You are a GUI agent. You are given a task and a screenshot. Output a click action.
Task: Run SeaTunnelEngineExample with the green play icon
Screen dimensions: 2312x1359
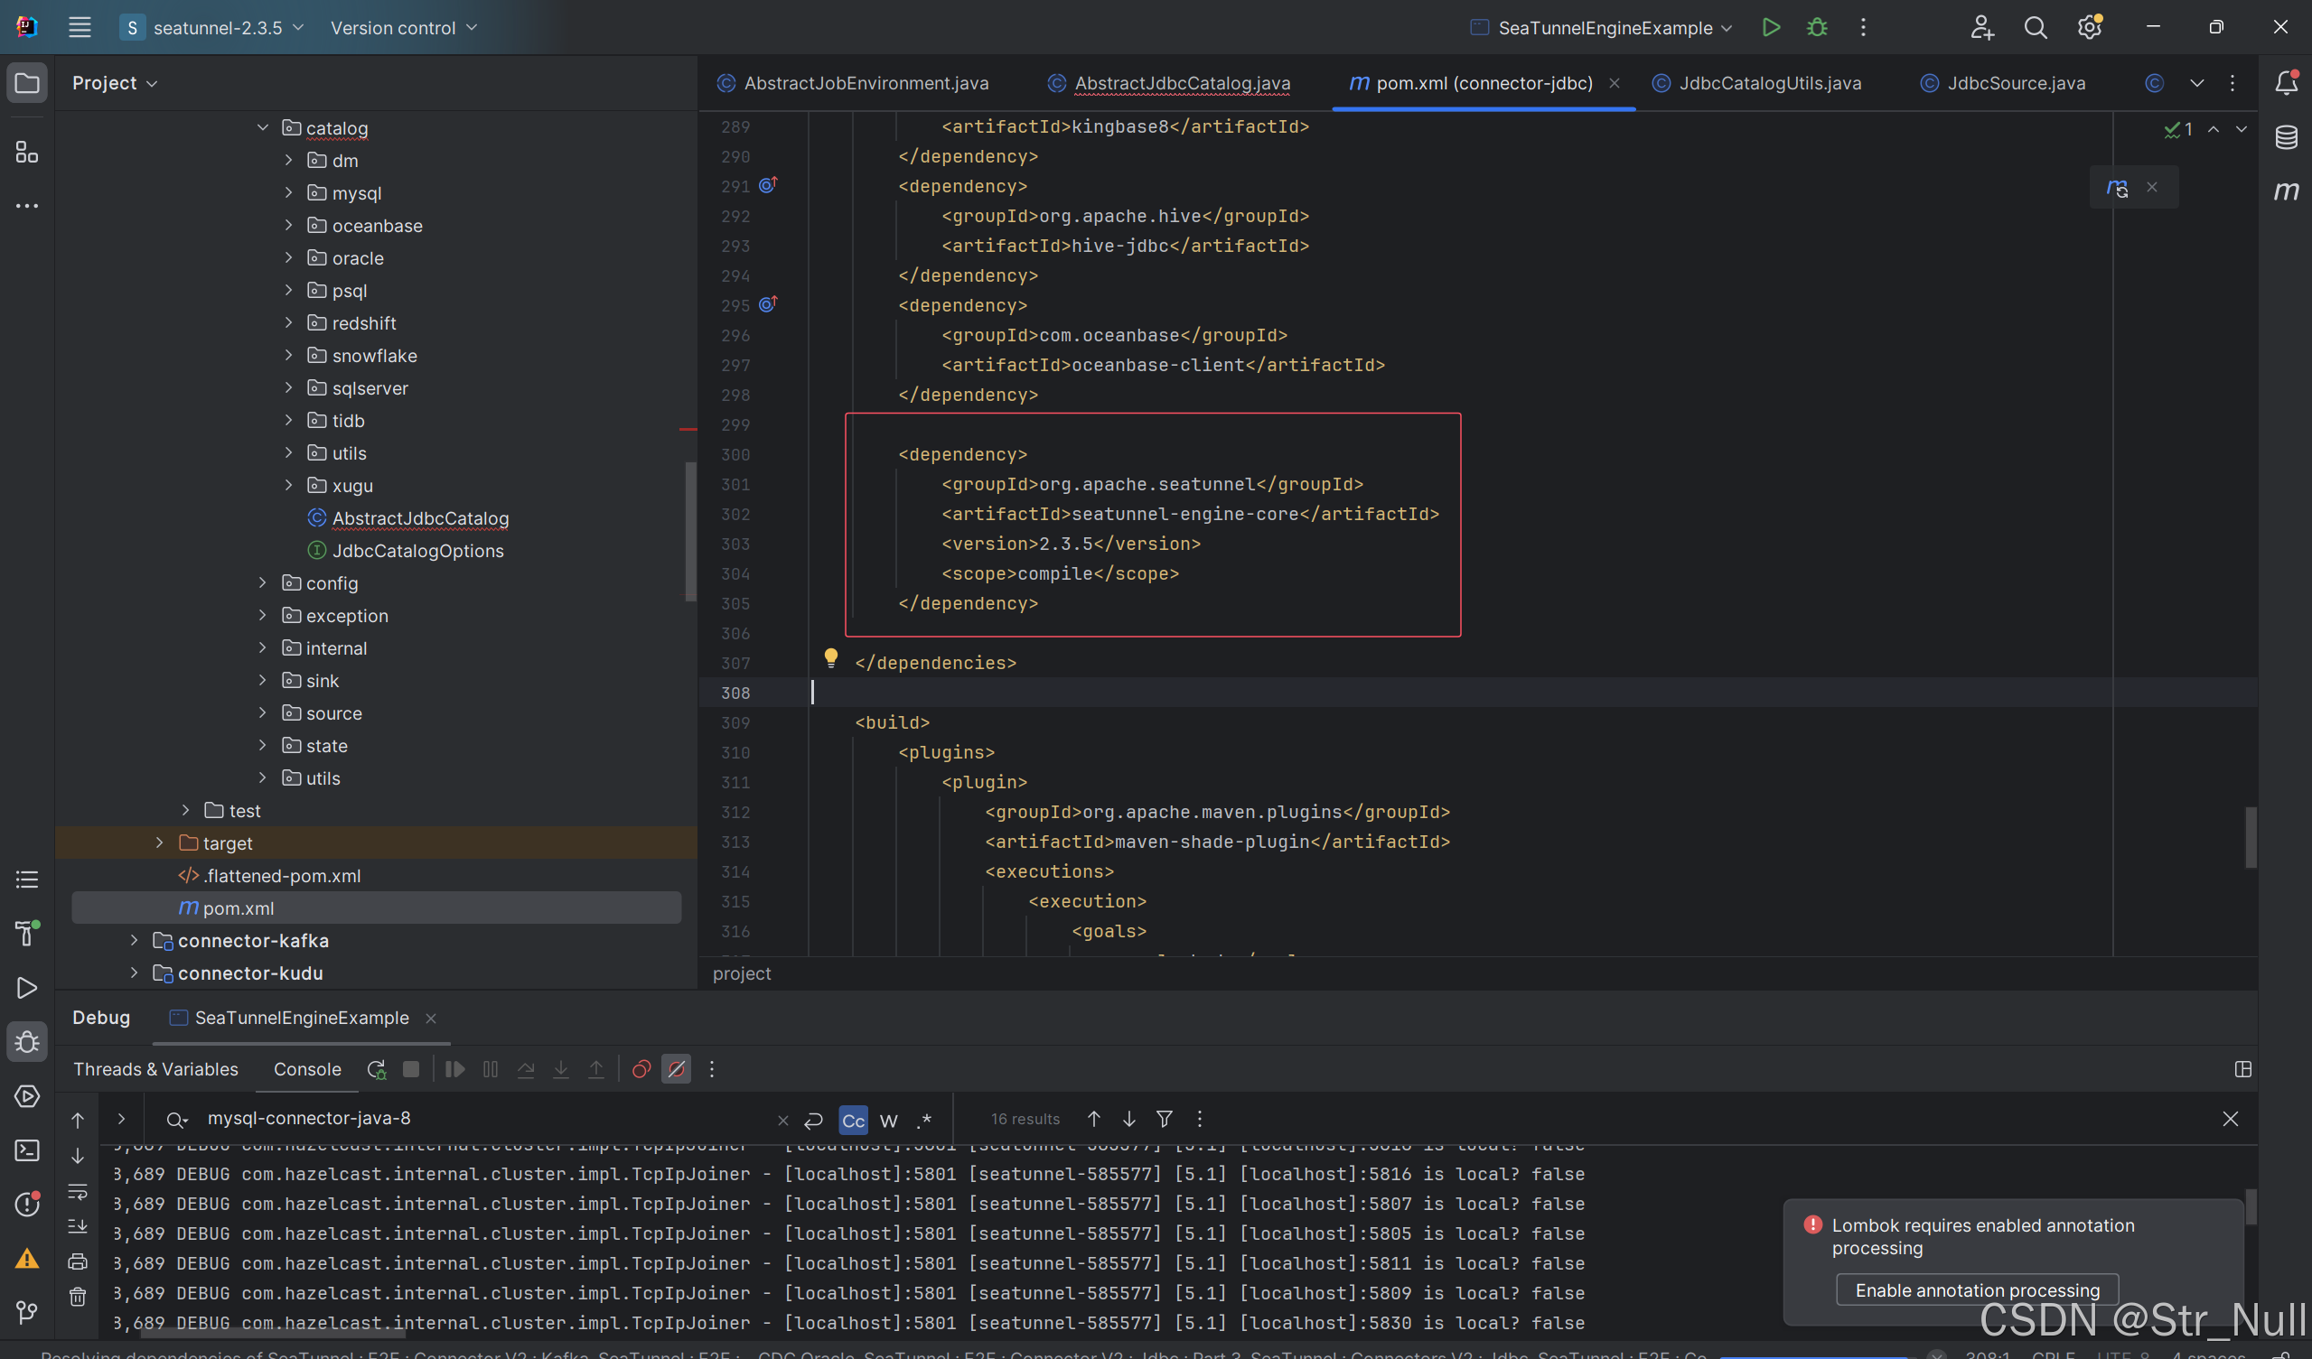pyautogui.click(x=1771, y=27)
